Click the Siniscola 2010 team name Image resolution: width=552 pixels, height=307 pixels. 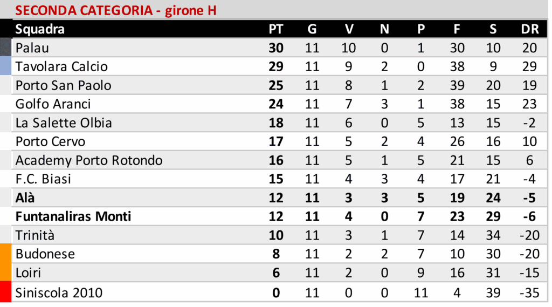pyautogui.click(x=59, y=293)
